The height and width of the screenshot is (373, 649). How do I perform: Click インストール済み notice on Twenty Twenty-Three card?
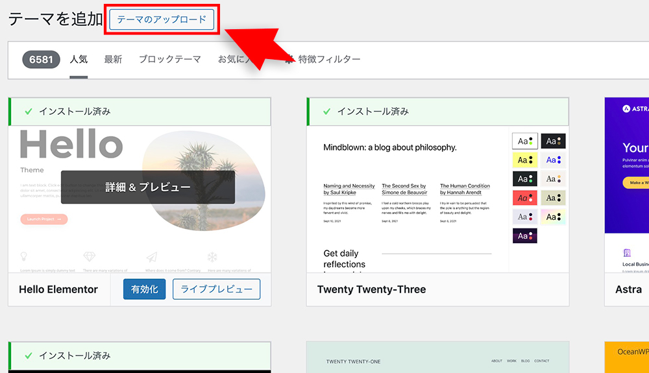pos(438,112)
